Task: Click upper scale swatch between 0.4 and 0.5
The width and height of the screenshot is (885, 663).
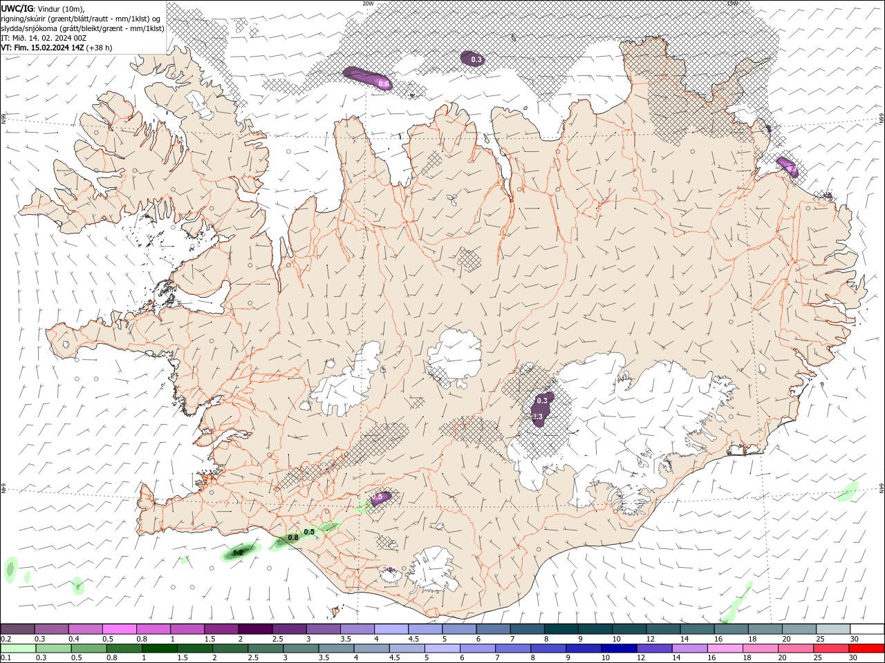Action: click(85, 628)
